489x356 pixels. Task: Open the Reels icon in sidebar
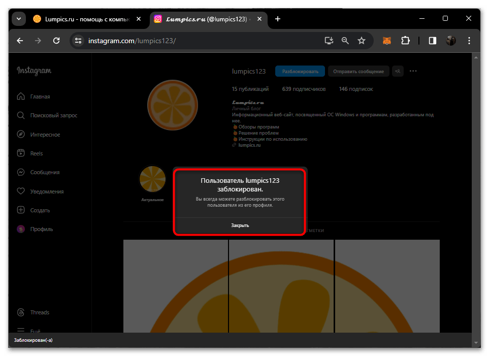[x=21, y=153]
